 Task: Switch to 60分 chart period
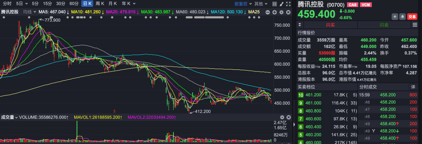click(x=74, y=4)
